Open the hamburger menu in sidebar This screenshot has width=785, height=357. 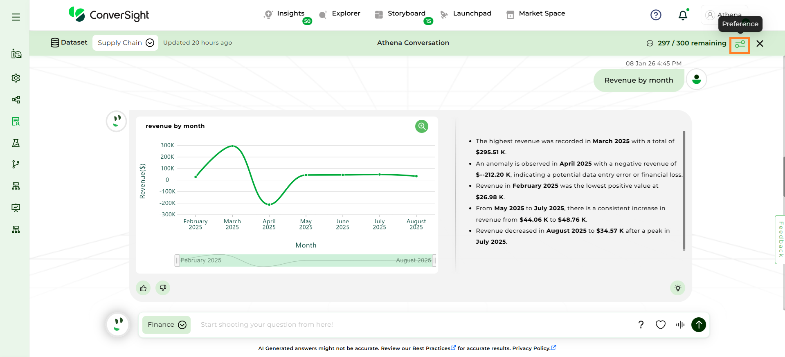(x=16, y=17)
